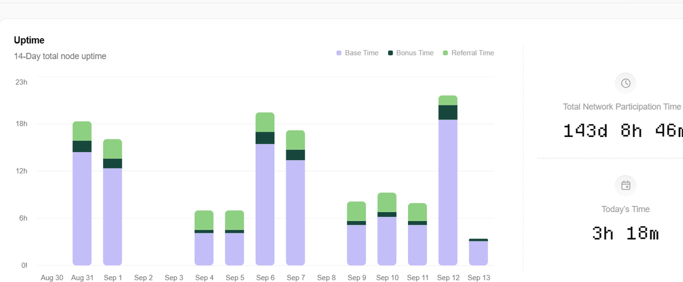Toggle Referral Time legend swatch
This screenshot has width=683, height=282.
446,53
